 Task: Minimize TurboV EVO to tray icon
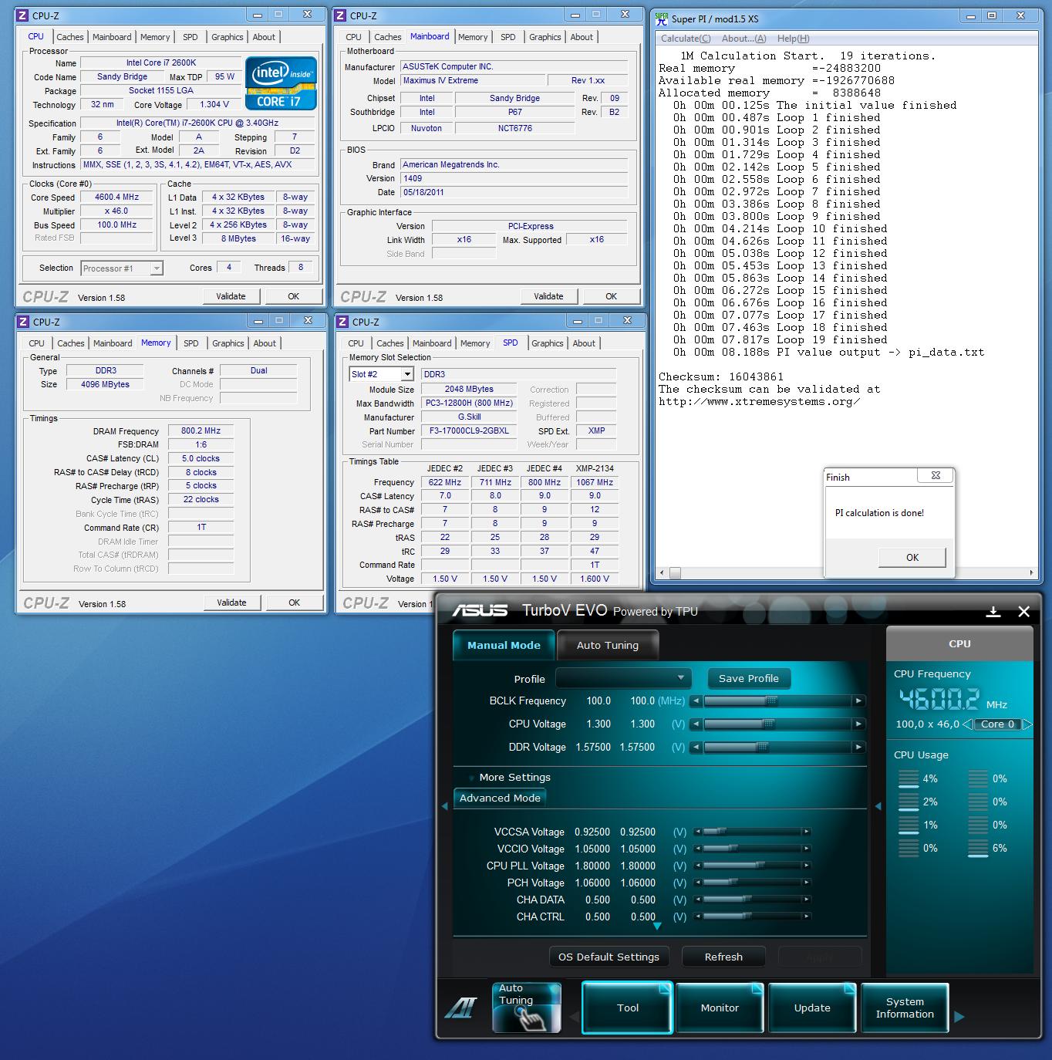point(993,612)
